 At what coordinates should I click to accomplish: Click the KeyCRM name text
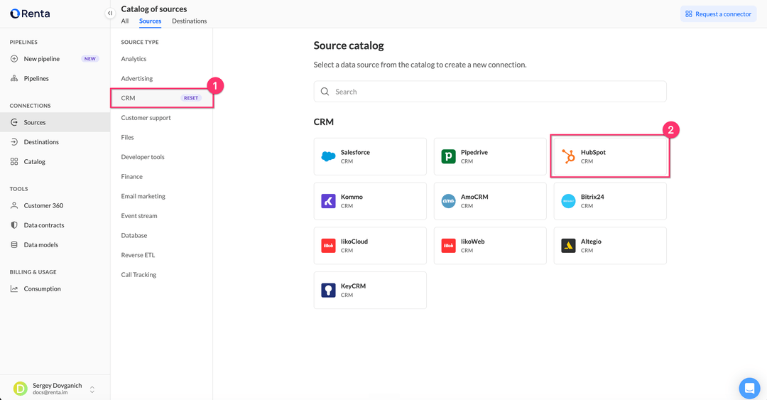point(353,286)
